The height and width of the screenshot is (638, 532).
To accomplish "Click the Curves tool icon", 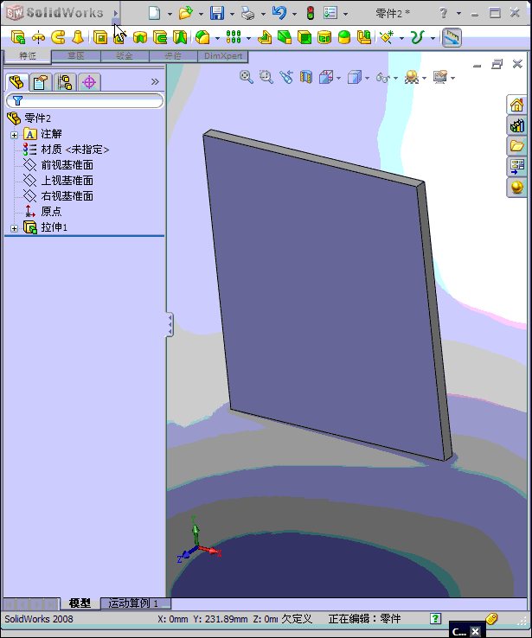I will tap(417, 37).
